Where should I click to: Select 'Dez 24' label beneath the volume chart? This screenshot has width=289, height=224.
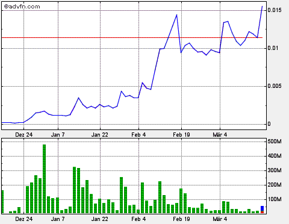click(x=23, y=219)
